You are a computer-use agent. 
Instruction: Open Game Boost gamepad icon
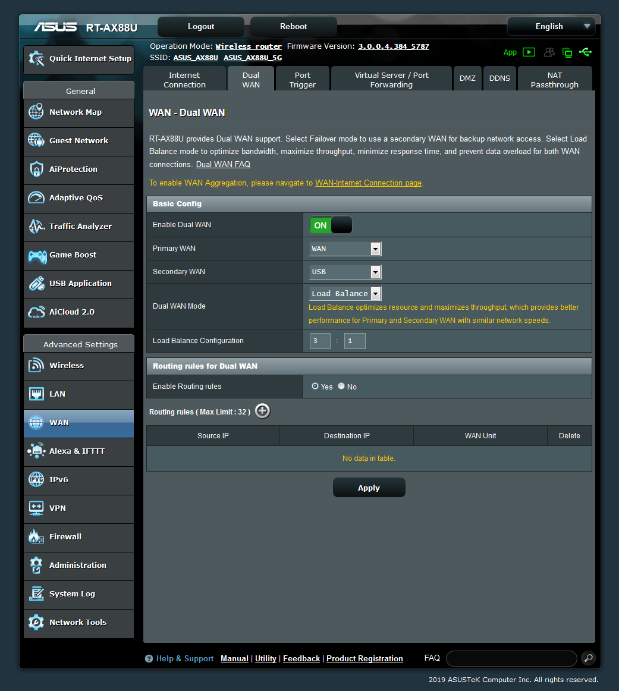(x=37, y=255)
